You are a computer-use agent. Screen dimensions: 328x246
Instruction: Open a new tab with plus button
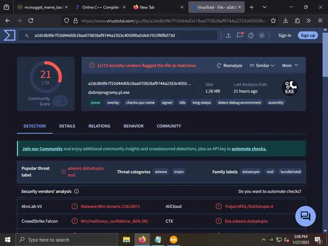tap(252, 7)
